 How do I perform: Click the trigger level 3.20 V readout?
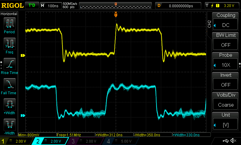[x=229, y=6]
